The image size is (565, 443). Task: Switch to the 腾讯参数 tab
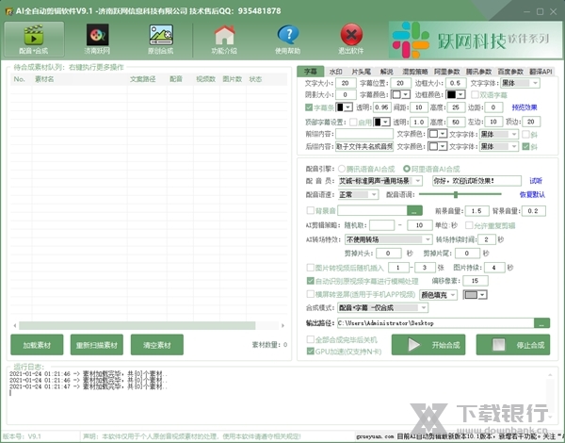click(478, 72)
